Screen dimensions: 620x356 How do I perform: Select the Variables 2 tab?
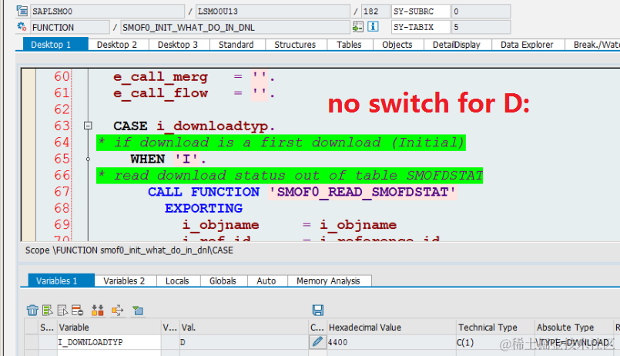[x=124, y=280]
